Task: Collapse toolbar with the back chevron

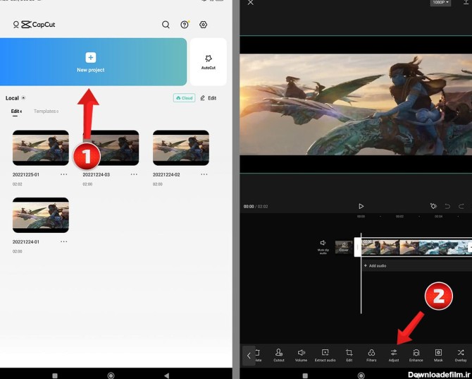Action: [x=248, y=356]
